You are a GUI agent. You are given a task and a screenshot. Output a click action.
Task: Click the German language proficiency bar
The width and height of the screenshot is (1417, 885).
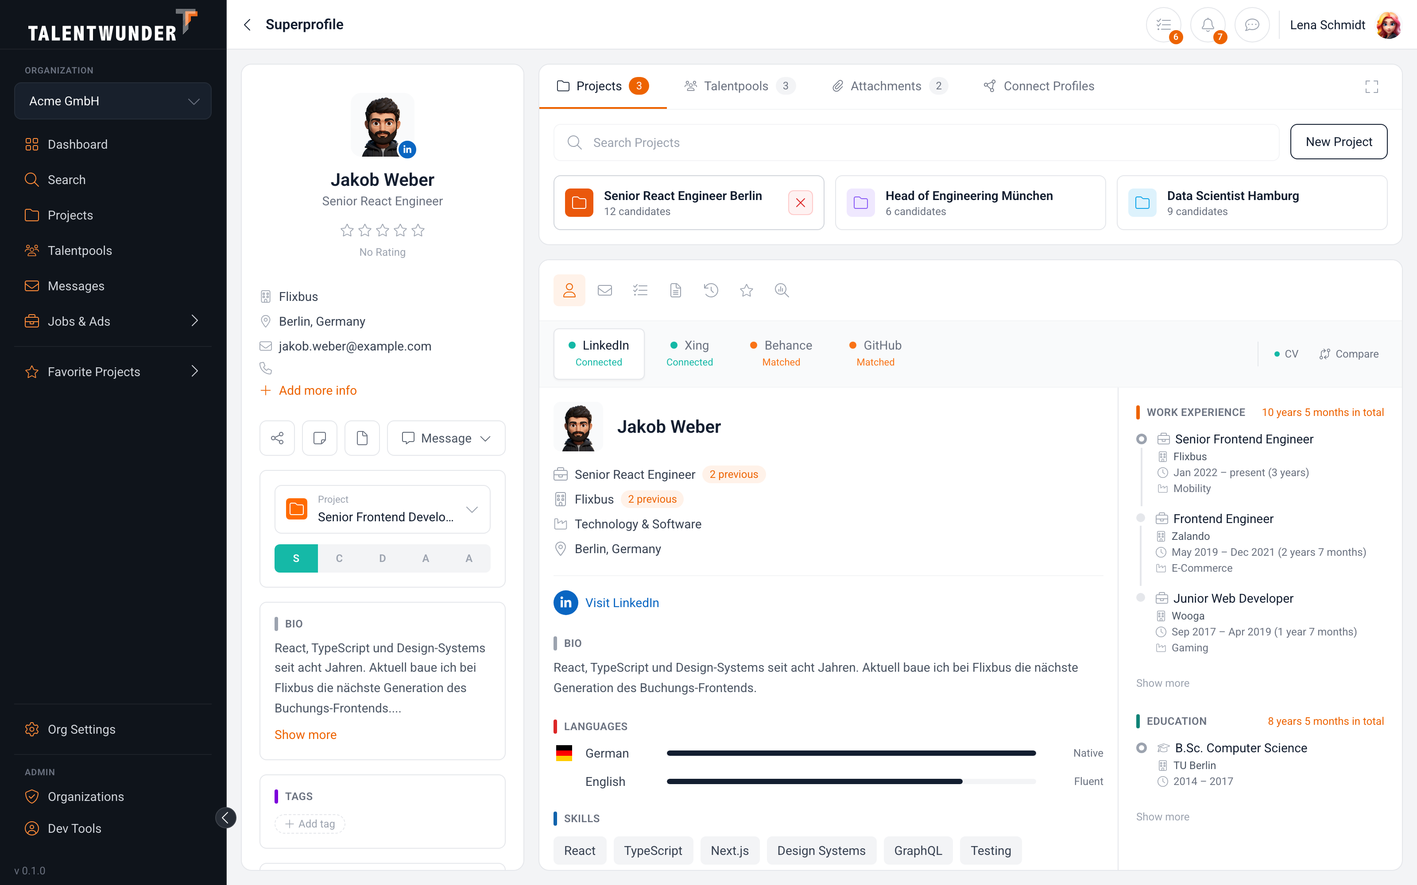coord(852,753)
